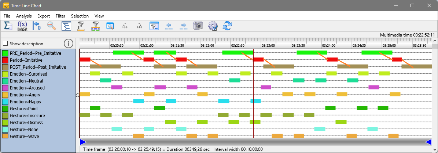The image size is (438, 153).
Task: Open the Filter menu
Action: (x=60, y=16)
